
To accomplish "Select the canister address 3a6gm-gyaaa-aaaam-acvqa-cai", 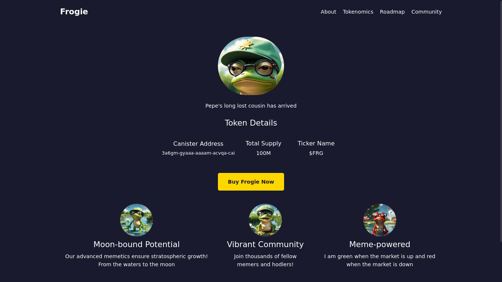I will point(198,153).
